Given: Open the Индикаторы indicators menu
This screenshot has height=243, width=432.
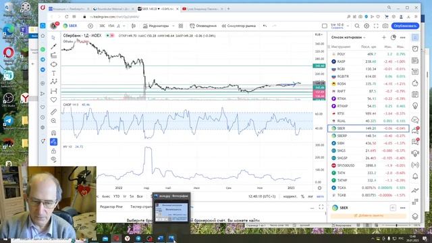Looking at the screenshot, I should (x=156, y=26).
